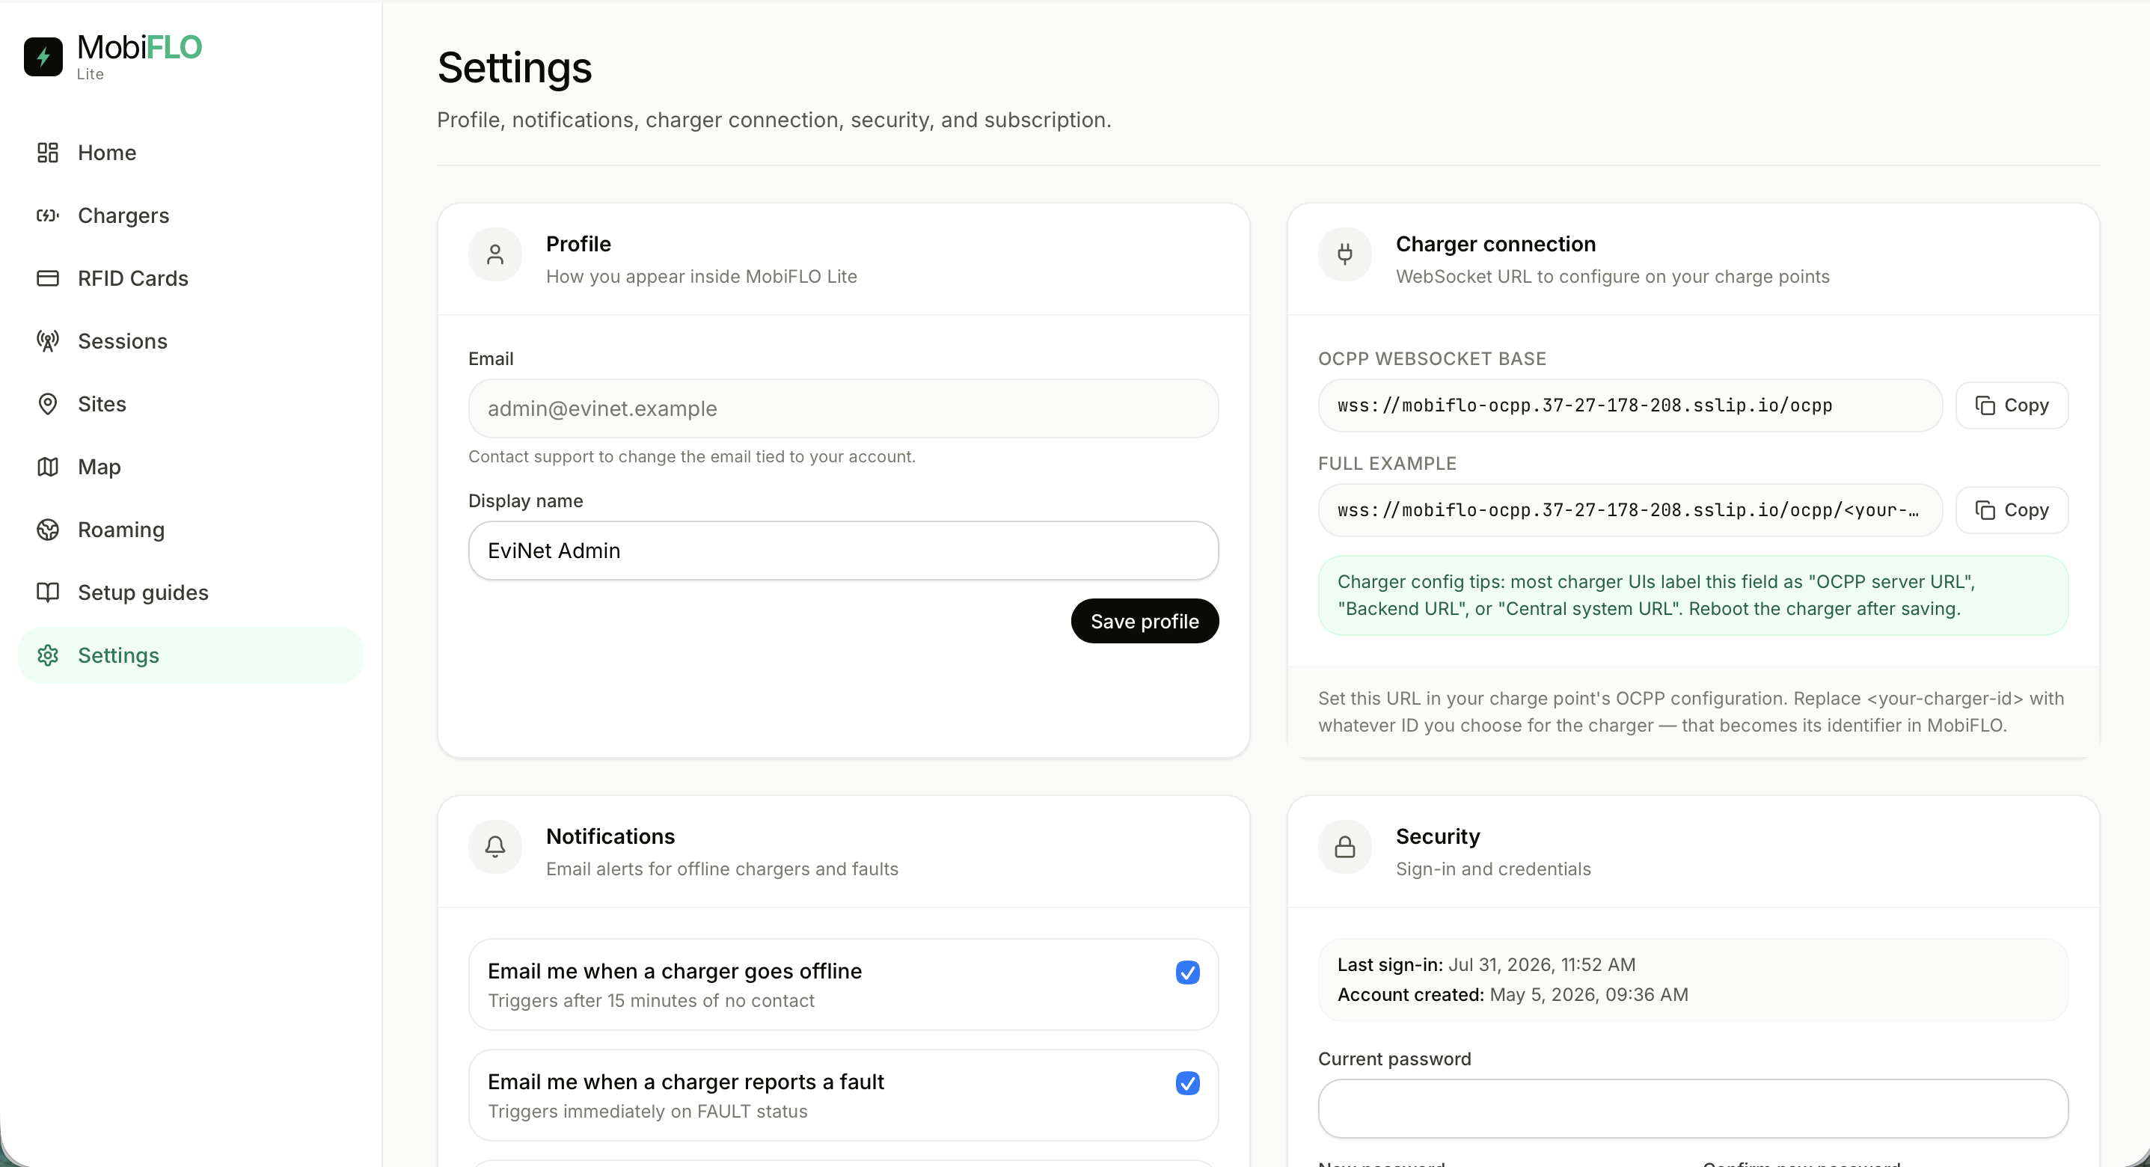Click 'Triggers after 15 minutes of no contact'

650,1001
